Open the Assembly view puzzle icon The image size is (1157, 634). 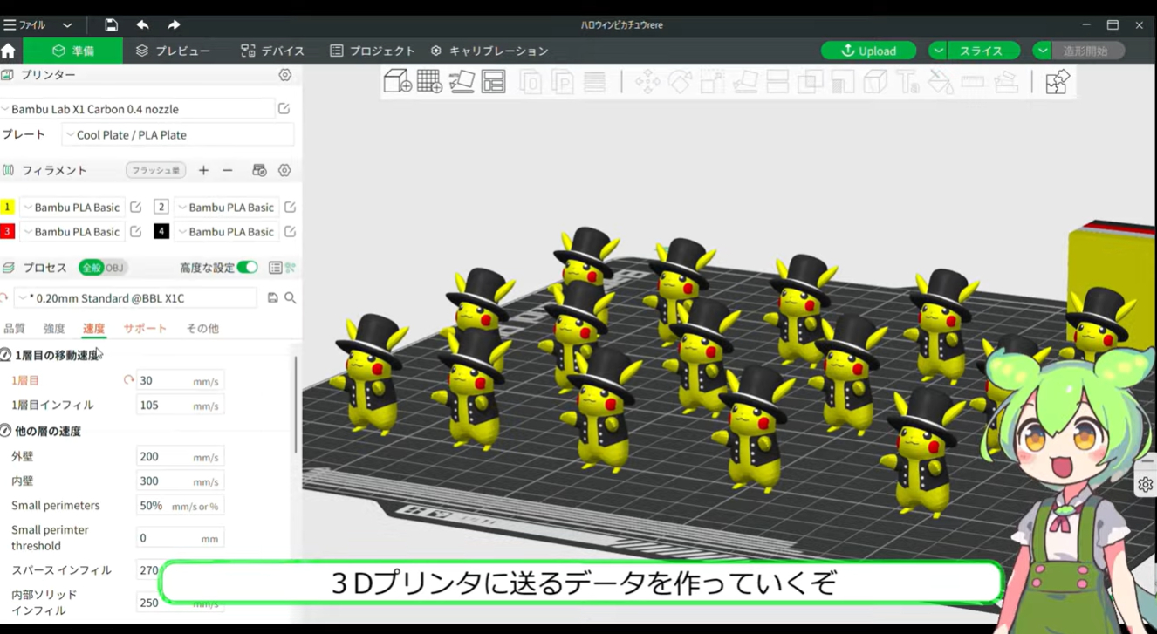click(1057, 82)
